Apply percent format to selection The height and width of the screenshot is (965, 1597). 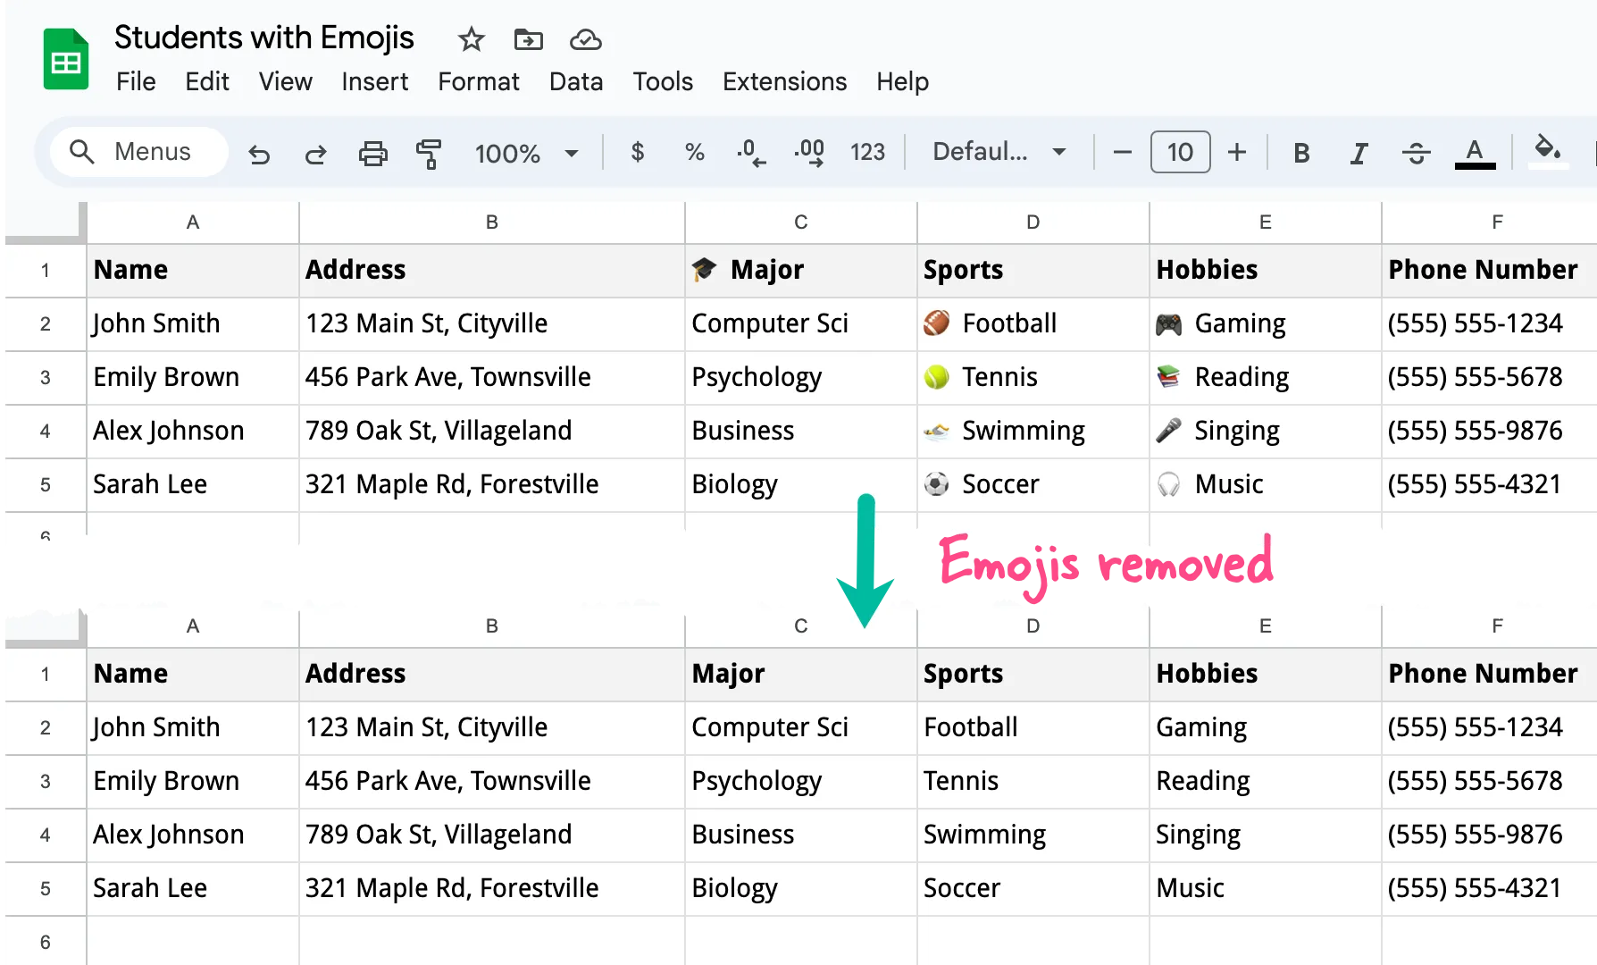[695, 152]
